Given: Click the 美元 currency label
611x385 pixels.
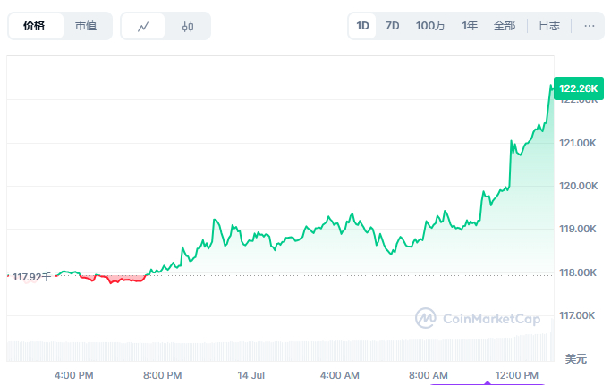Looking at the screenshot, I should [x=576, y=358].
